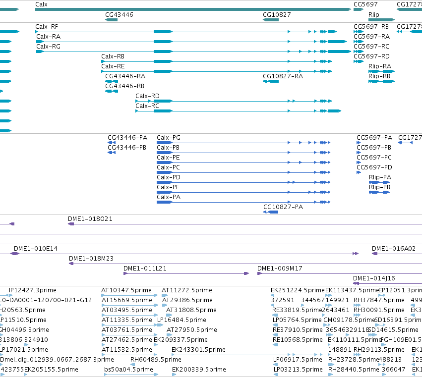The height and width of the screenshot is (377, 422).
Task: Select clone DME1-010E14
Action: pos(36,249)
